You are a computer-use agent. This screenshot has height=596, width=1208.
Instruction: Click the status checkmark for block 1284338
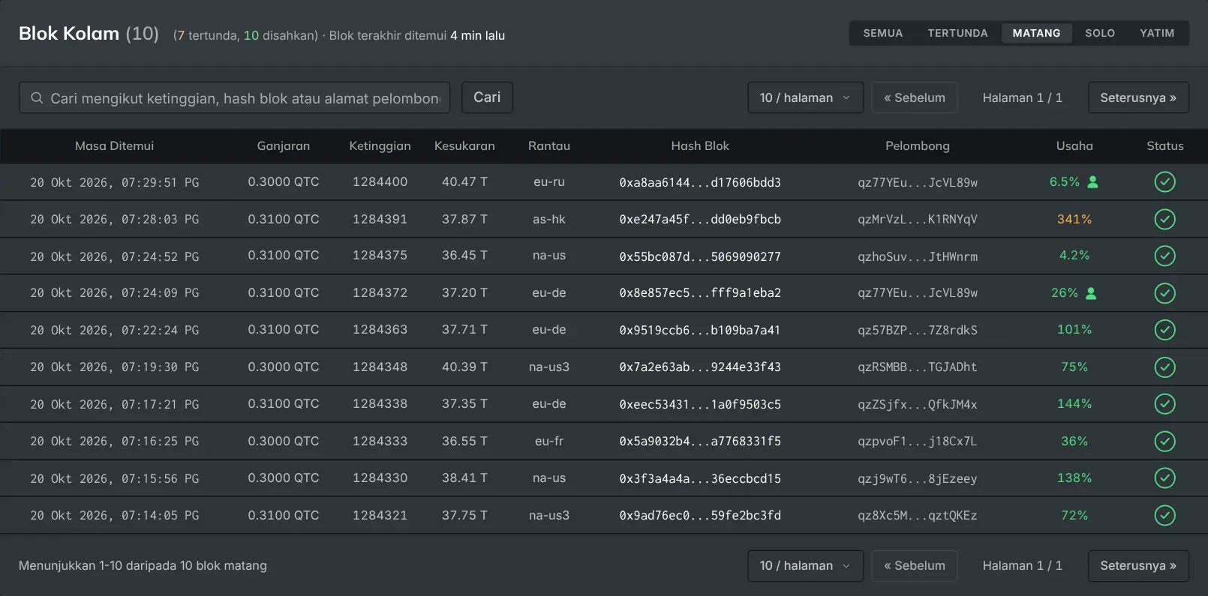pos(1164,404)
